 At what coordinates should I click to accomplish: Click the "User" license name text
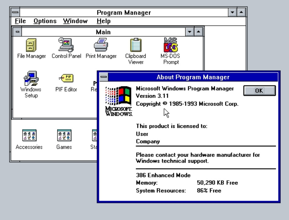coord(142,134)
